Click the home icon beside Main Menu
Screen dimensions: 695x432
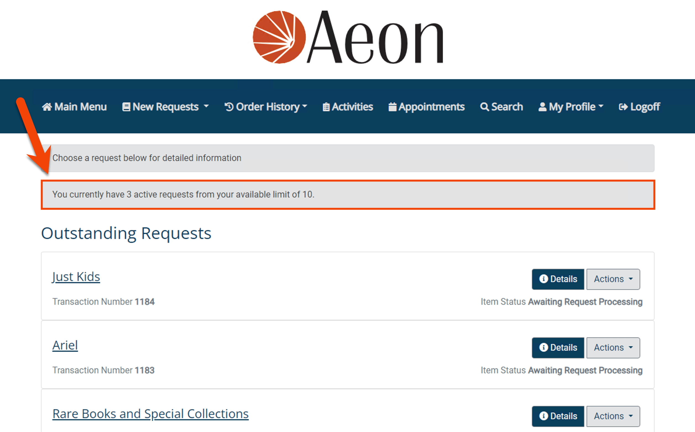[x=47, y=106]
